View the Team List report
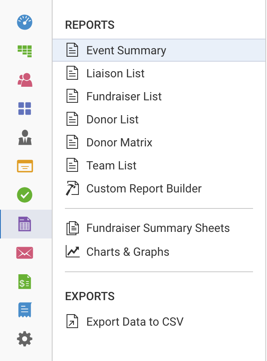Image resolution: width=267 pixels, height=361 pixels. 111,165
